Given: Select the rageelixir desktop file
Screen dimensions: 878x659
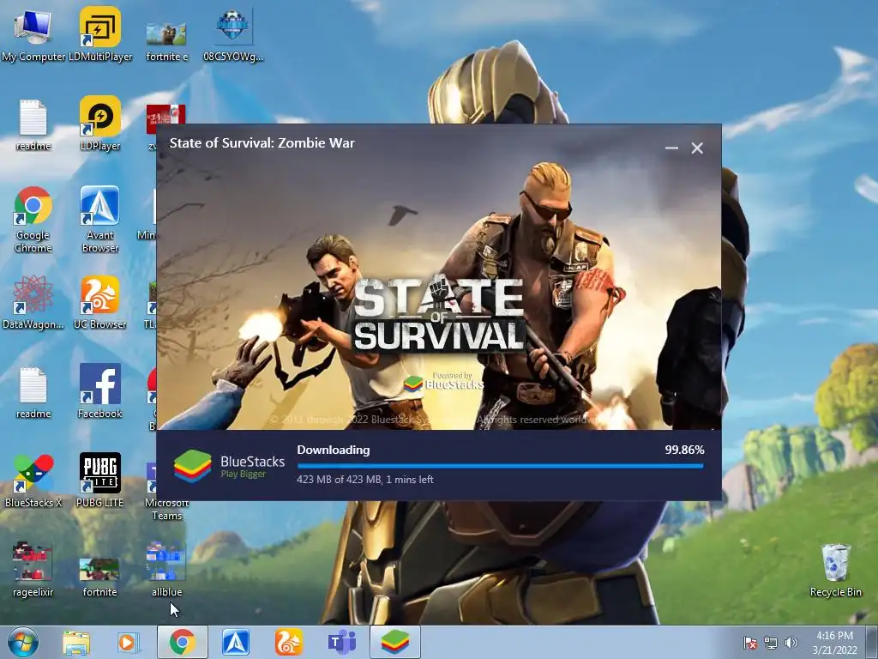Looking at the screenshot, I should tap(33, 570).
